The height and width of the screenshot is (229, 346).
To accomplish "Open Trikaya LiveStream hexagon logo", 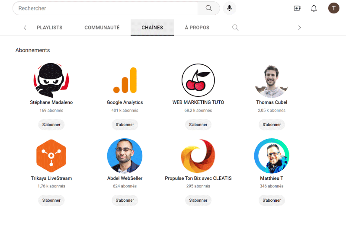I will click(x=51, y=156).
